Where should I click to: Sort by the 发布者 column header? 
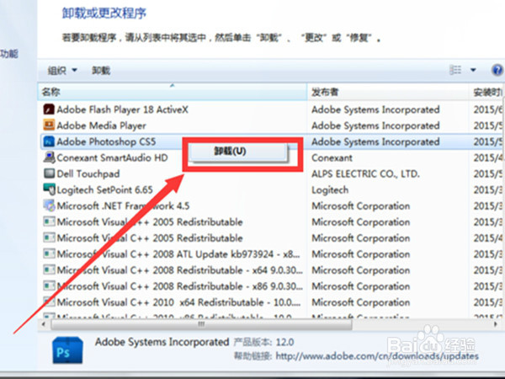click(x=387, y=92)
